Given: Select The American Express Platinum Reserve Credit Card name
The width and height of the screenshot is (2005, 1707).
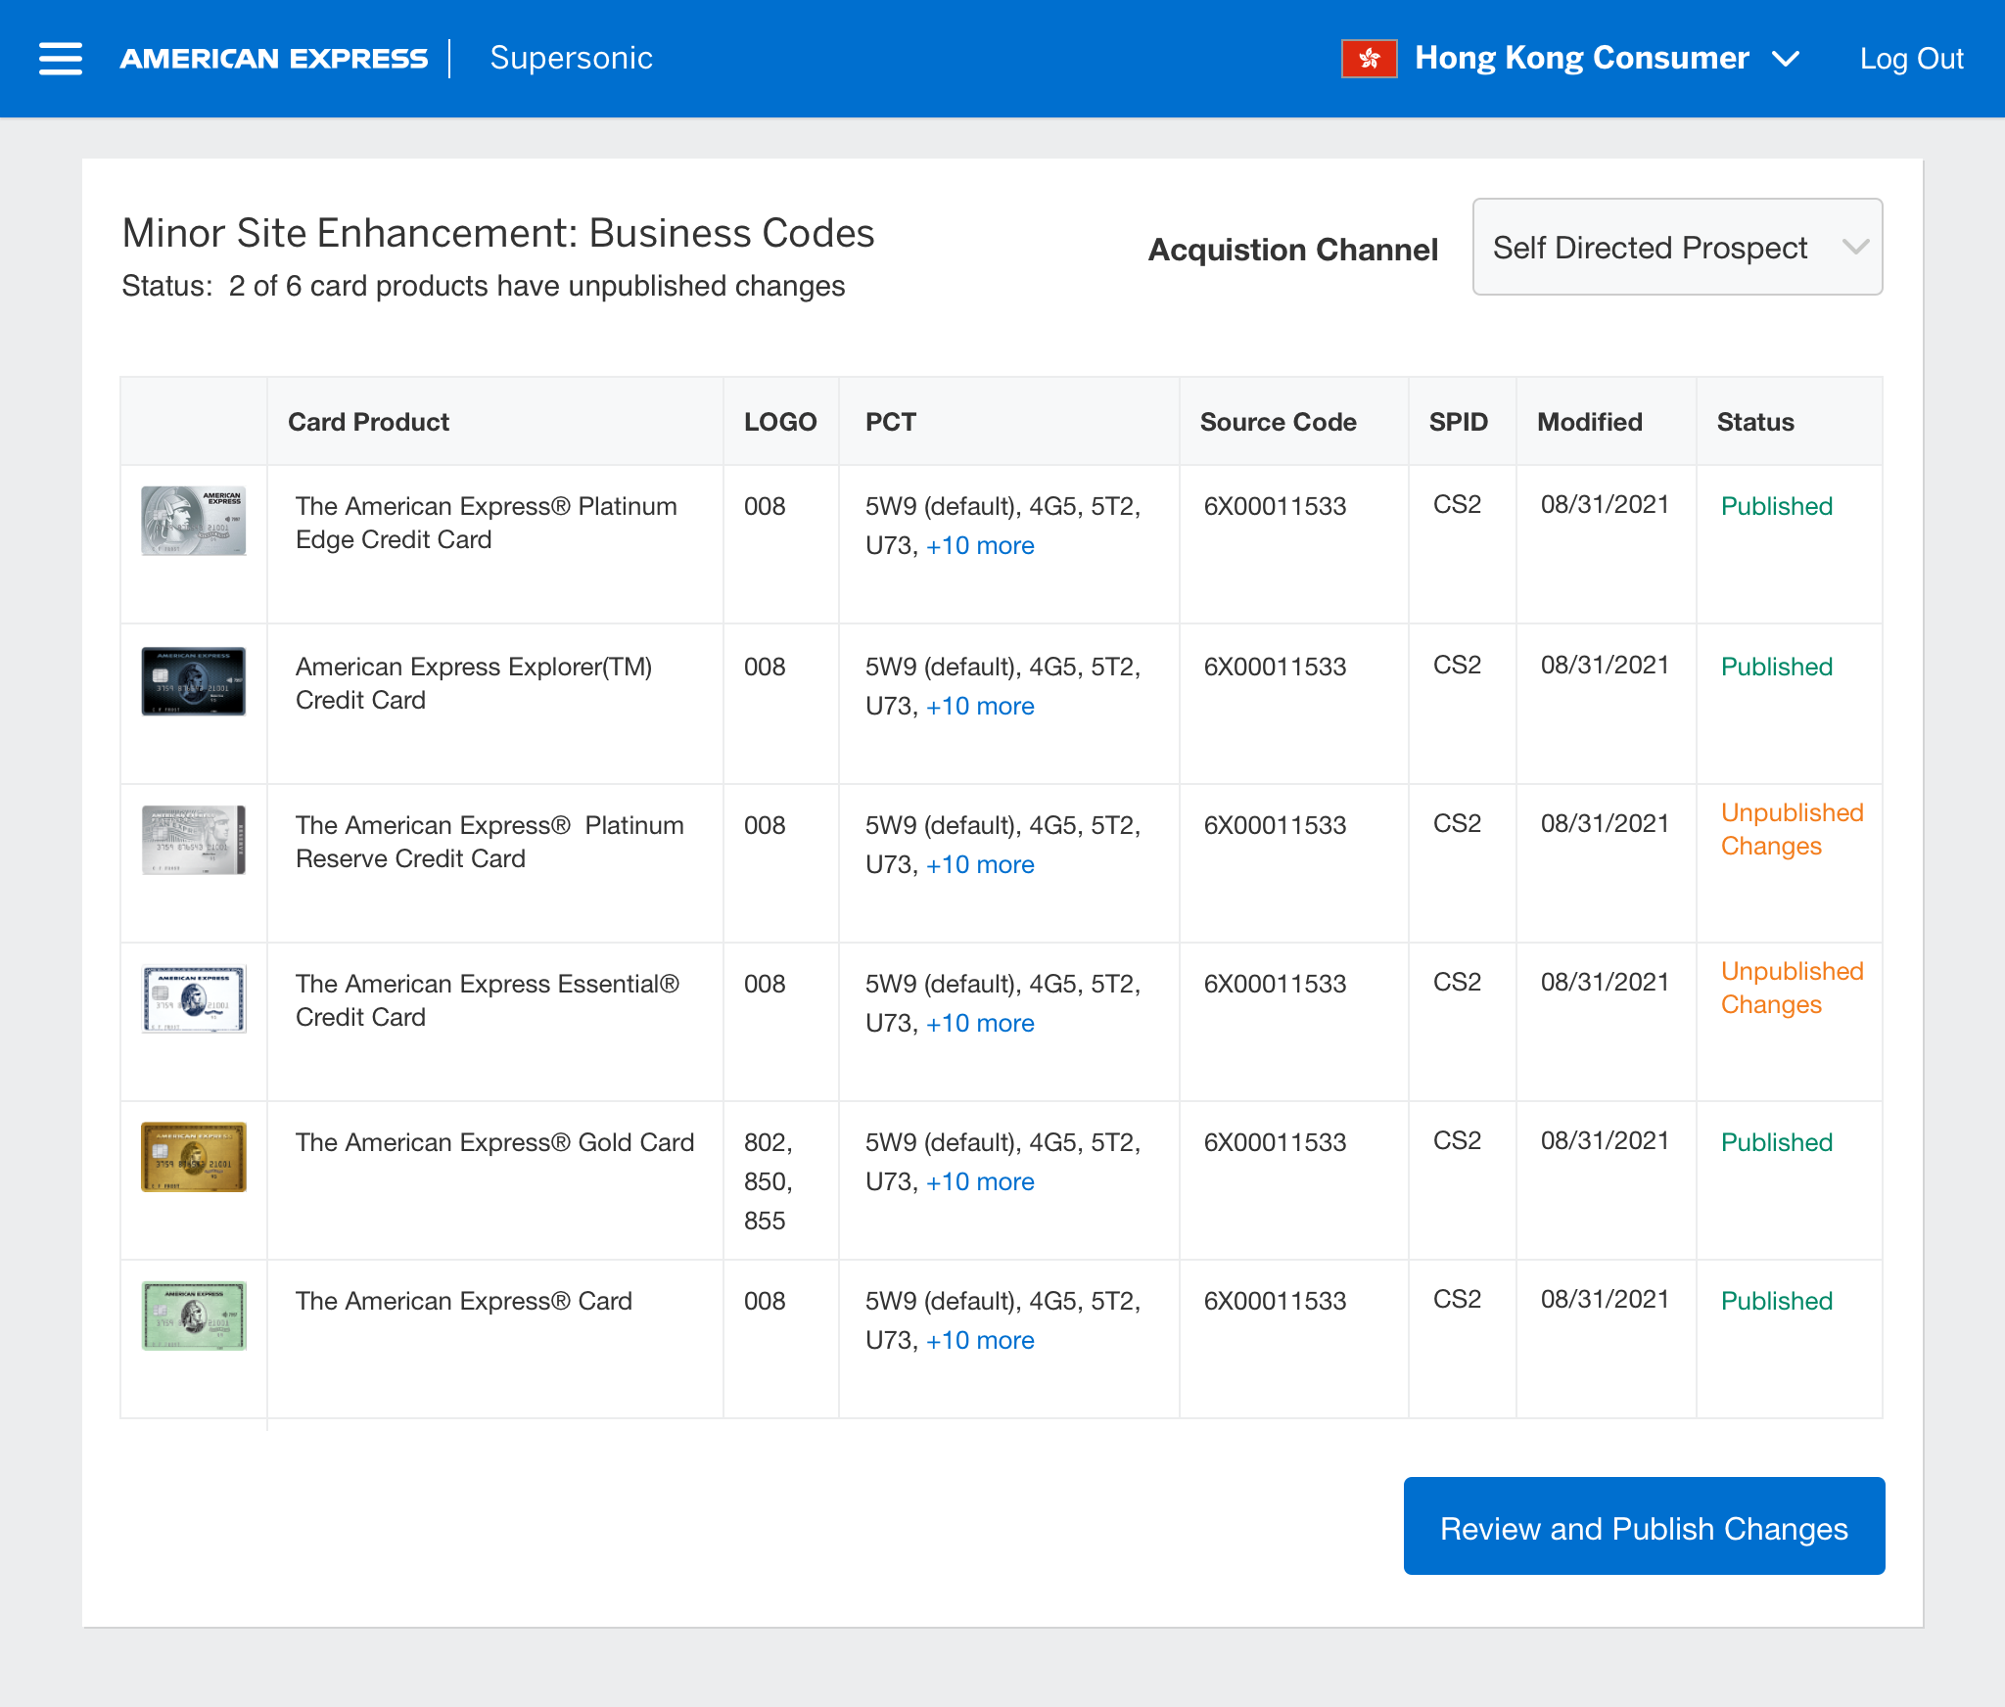Looking at the screenshot, I should 490,842.
